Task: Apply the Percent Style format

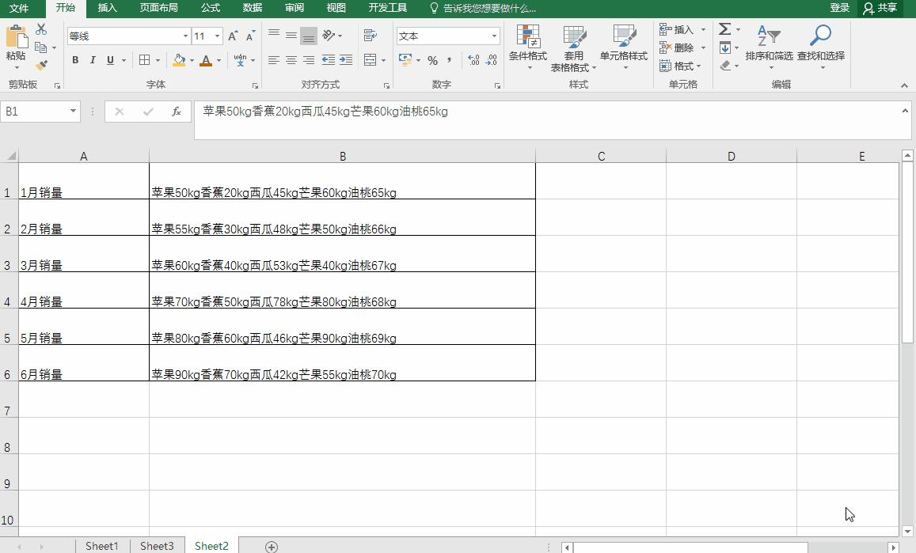Action: click(432, 59)
